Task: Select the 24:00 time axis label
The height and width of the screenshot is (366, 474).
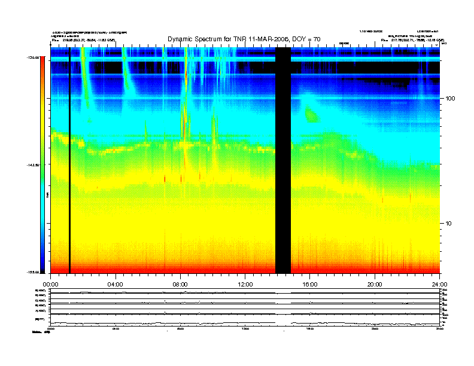Action: pyautogui.click(x=439, y=285)
